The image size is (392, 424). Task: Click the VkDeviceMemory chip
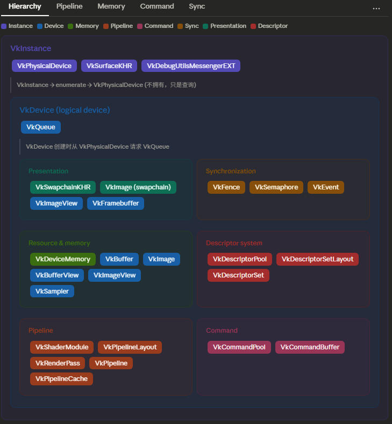coord(63,259)
